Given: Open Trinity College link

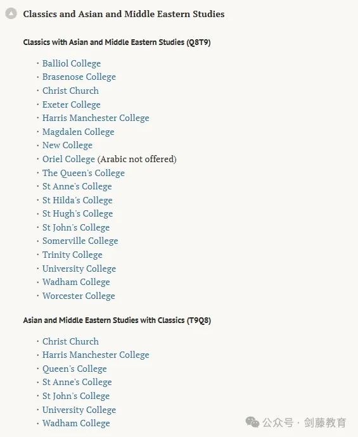Looking at the screenshot, I should point(72,255).
